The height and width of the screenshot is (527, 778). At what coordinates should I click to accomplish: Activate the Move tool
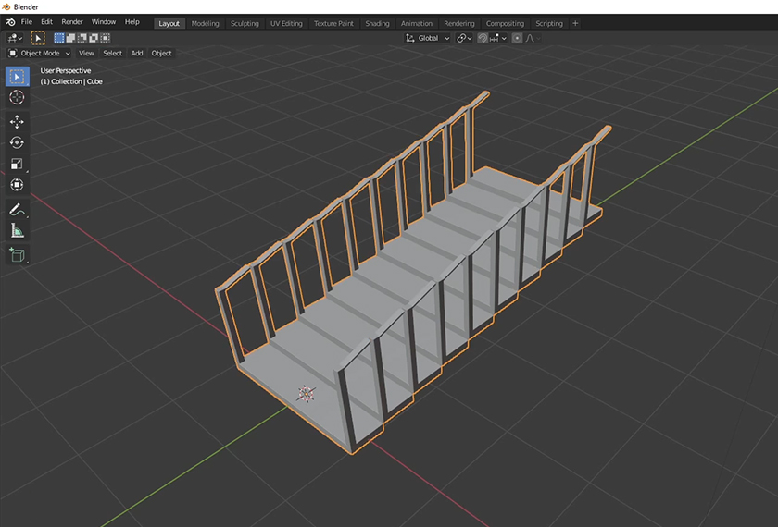[17, 122]
